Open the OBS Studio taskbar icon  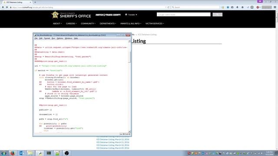coord(66,153)
